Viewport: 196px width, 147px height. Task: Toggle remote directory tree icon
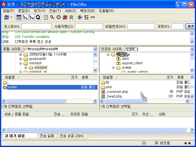31,17
